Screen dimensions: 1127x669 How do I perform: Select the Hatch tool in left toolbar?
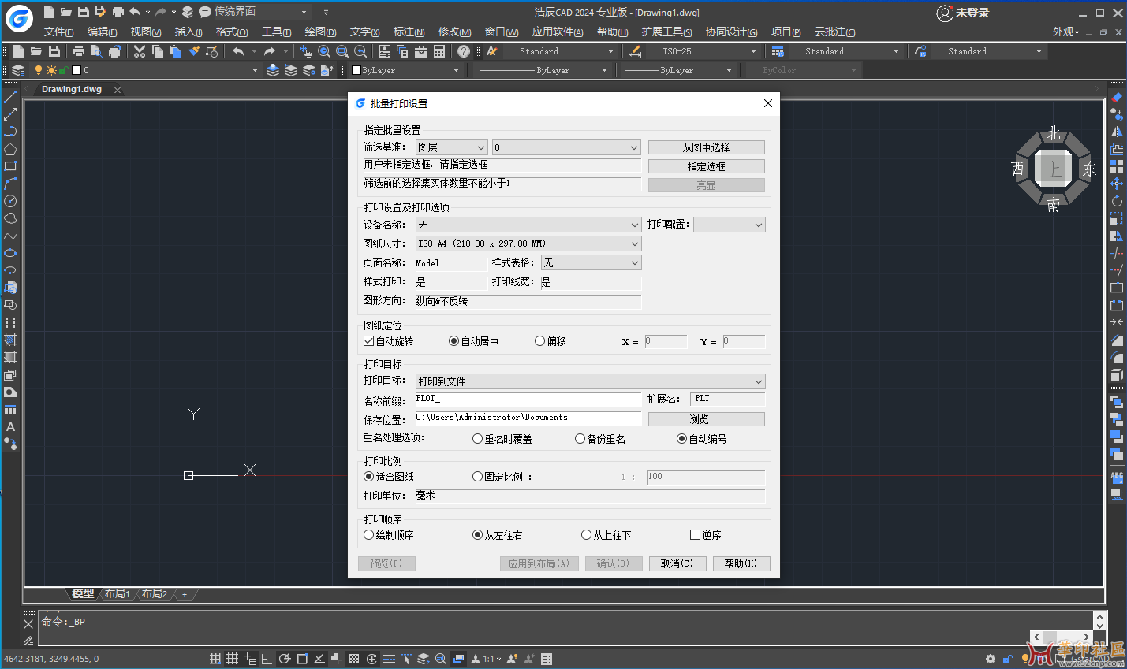[10, 340]
